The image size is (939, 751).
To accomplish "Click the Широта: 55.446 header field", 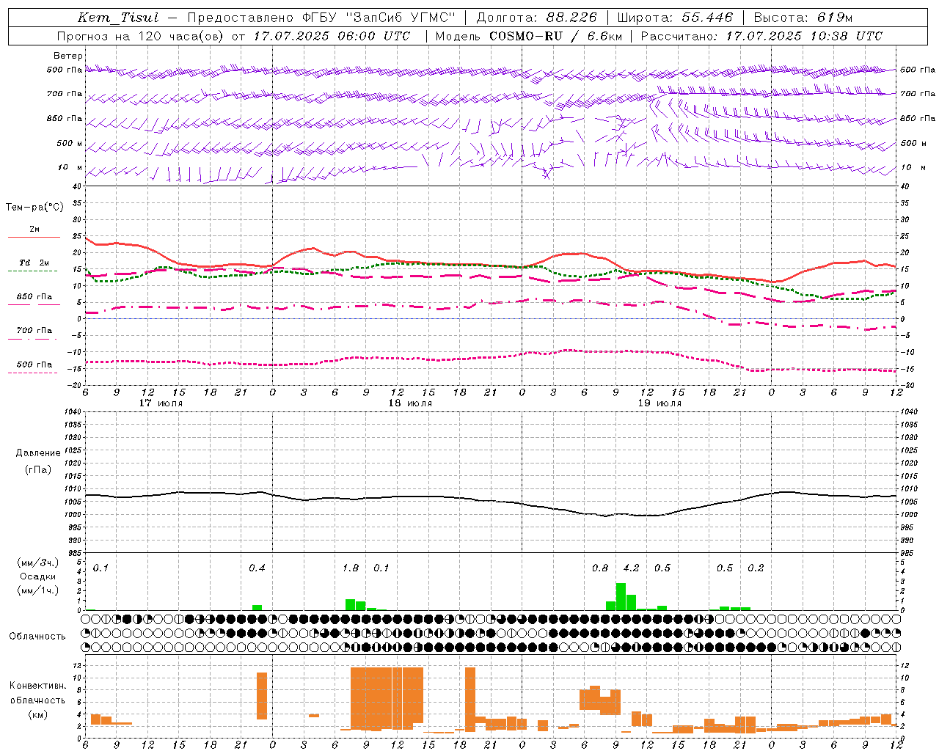I will click(x=675, y=18).
